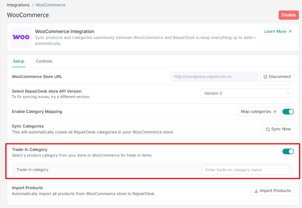
Task: Toggle the Trade-In Category switch
Action: [x=288, y=152]
